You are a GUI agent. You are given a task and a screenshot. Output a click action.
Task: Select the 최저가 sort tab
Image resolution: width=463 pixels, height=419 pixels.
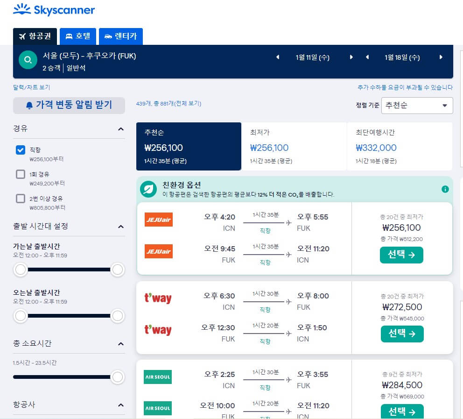[x=294, y=146]
